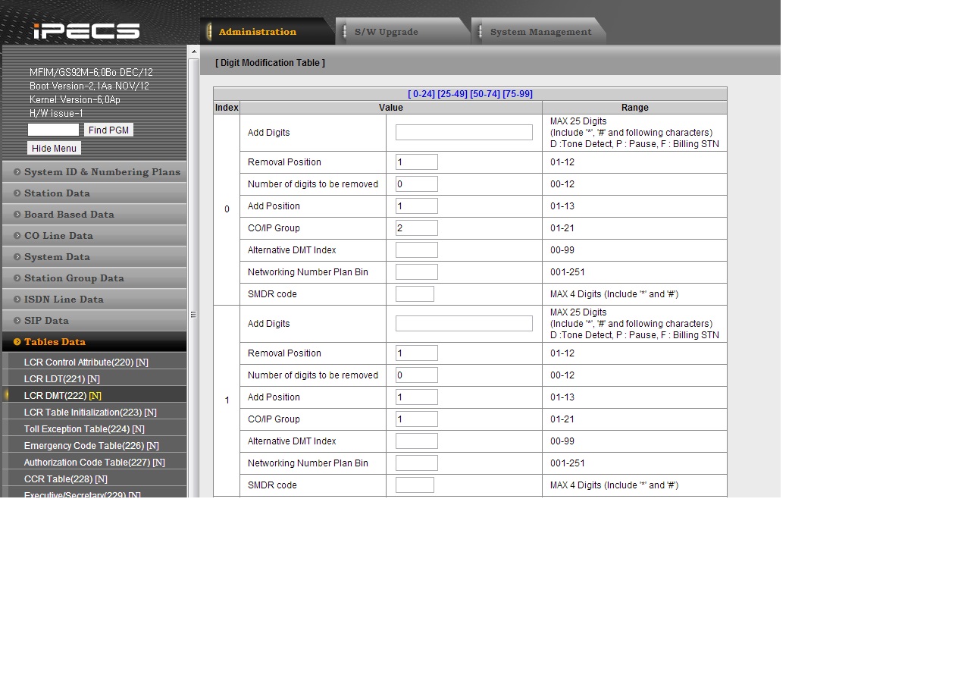
Task: Expand the CO Line Data section
Action: 58,236
